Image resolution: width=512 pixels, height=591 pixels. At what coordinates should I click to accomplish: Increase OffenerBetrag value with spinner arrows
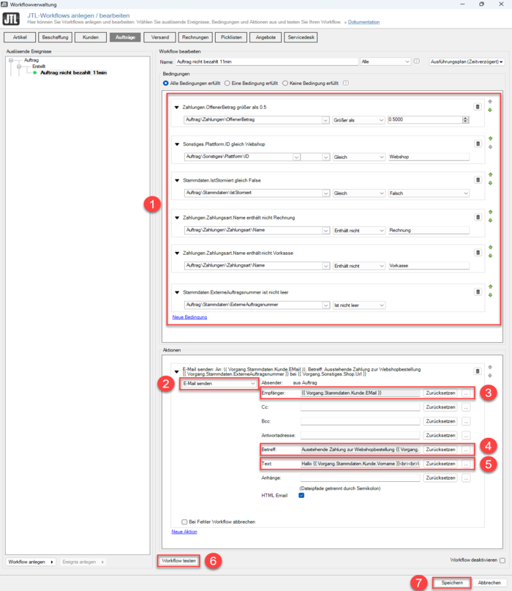pos(466,118)
